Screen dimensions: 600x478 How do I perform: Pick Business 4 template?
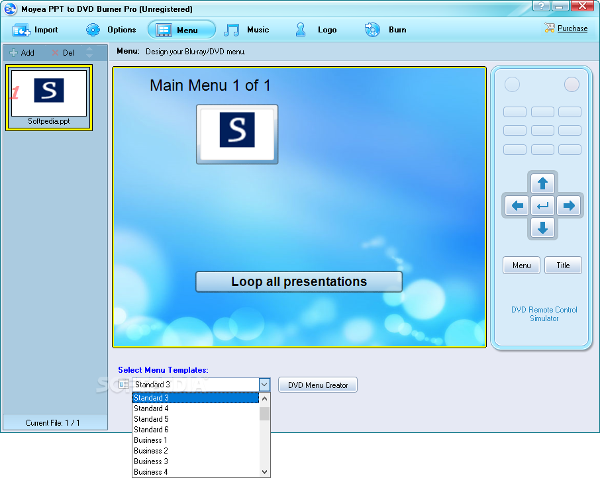coord(195,472)
